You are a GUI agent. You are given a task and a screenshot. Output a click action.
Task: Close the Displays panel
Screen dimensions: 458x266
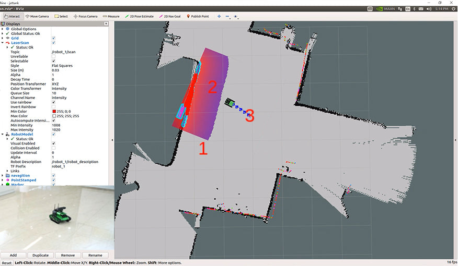click(106, 23)
